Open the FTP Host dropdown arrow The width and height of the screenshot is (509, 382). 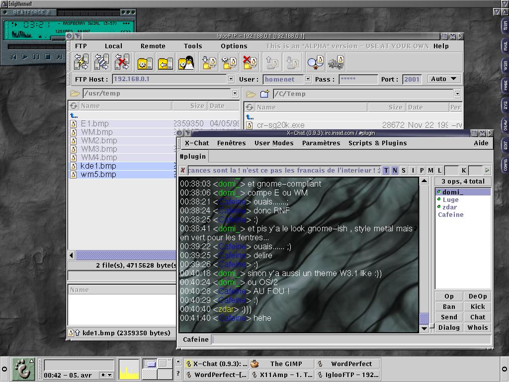tap(231, 79)
